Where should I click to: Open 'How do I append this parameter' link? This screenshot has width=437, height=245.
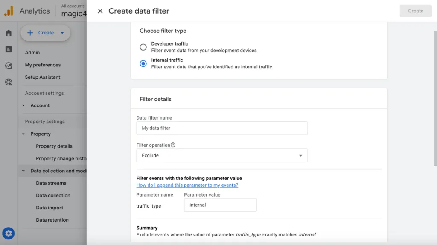pos(187,185)
